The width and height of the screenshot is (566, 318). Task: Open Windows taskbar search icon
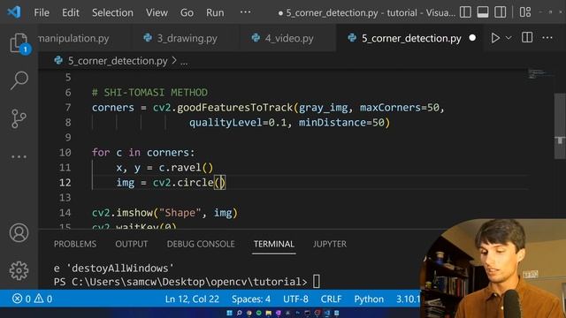point(239,313)
